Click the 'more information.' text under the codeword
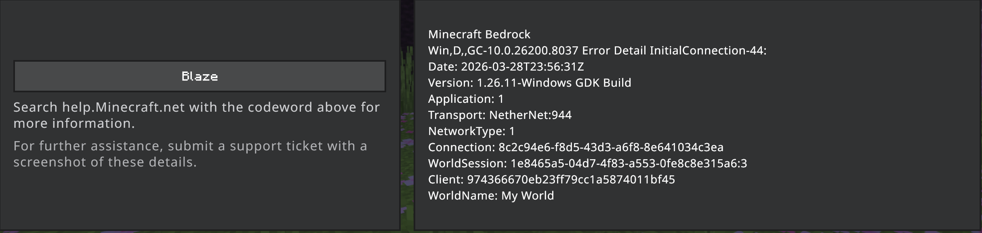The image size is (982, 233). [x=74, y=123]
